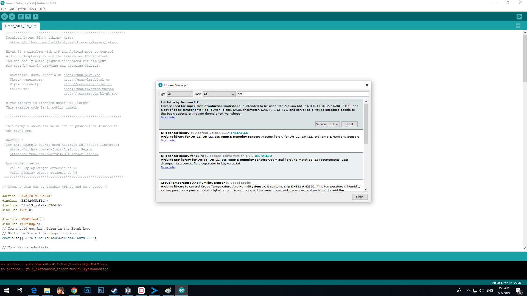Open the Tools menu
Screen dimensions: 527x296
coord(32,9)
